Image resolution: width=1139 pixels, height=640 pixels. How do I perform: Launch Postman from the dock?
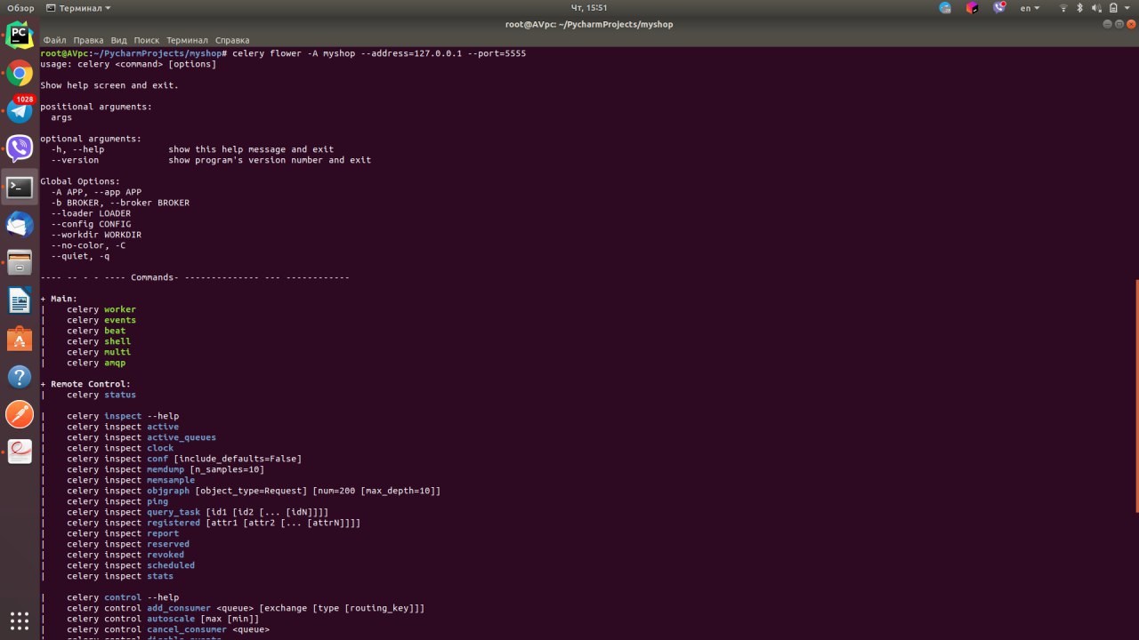pyautogui.click(x=20, y=414)
